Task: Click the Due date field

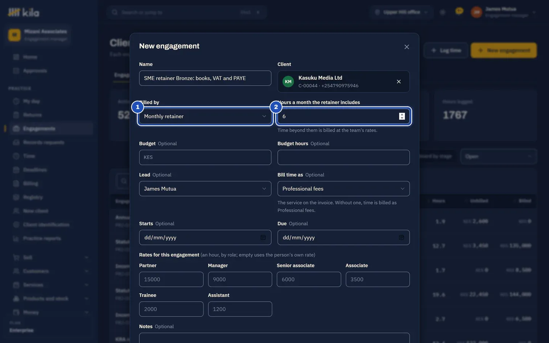Action: coord(344,237)
